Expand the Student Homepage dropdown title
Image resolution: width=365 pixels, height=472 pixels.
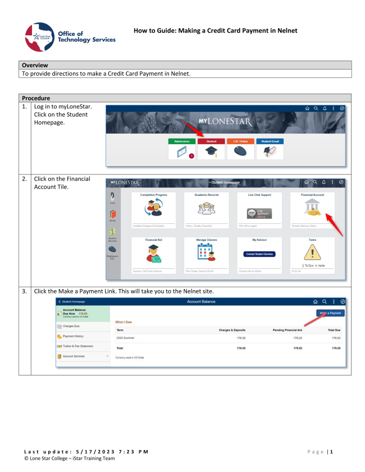click(x=225, y=182)
